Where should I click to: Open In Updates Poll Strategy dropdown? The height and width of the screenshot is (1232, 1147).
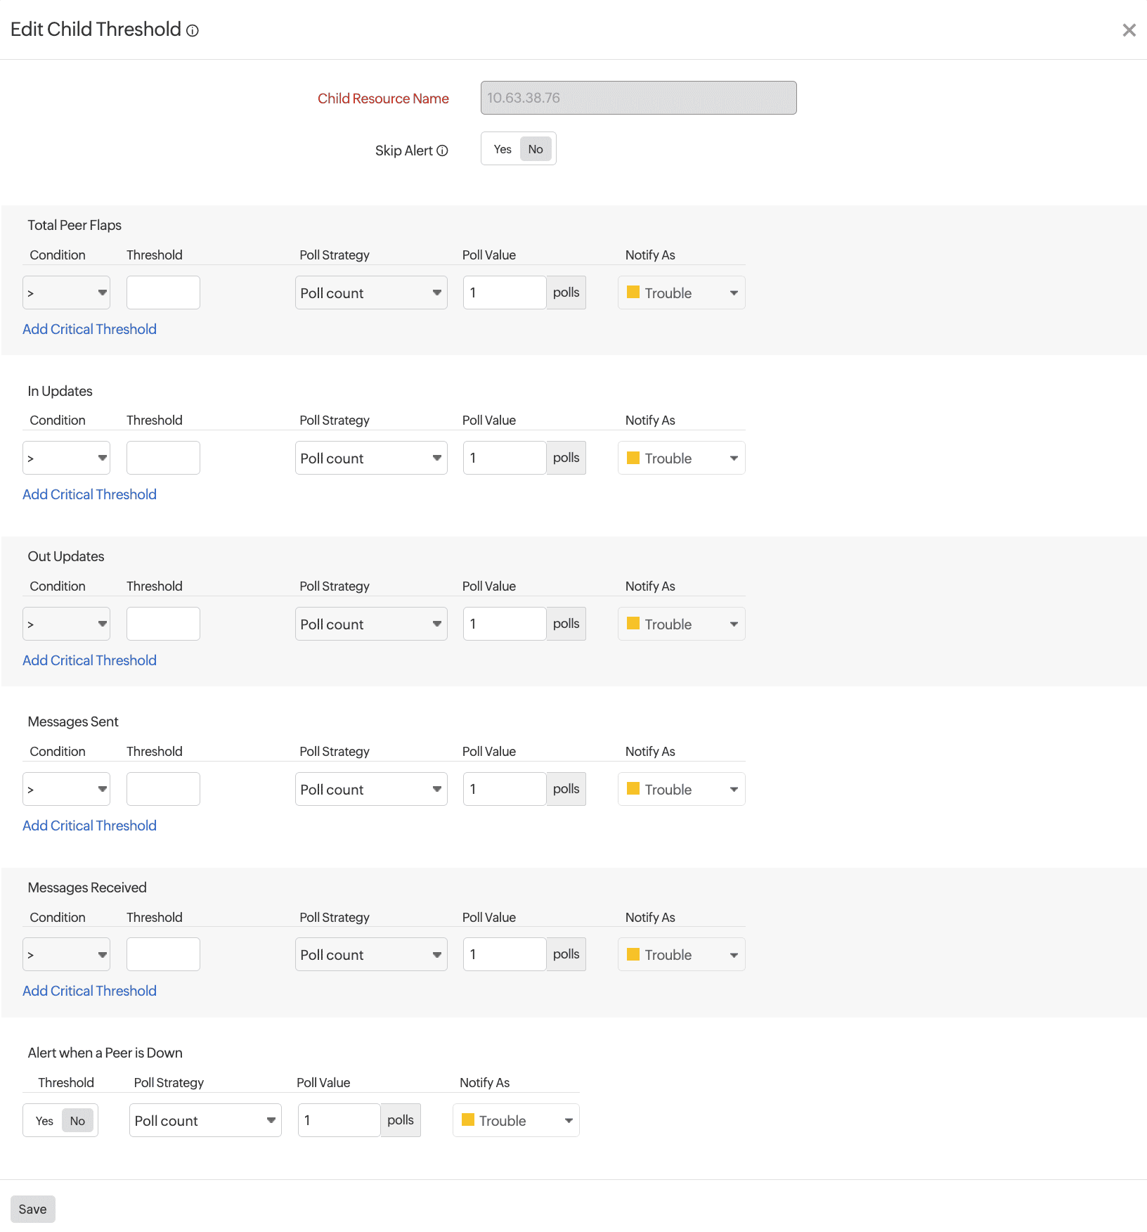click(x=371, y=458)
